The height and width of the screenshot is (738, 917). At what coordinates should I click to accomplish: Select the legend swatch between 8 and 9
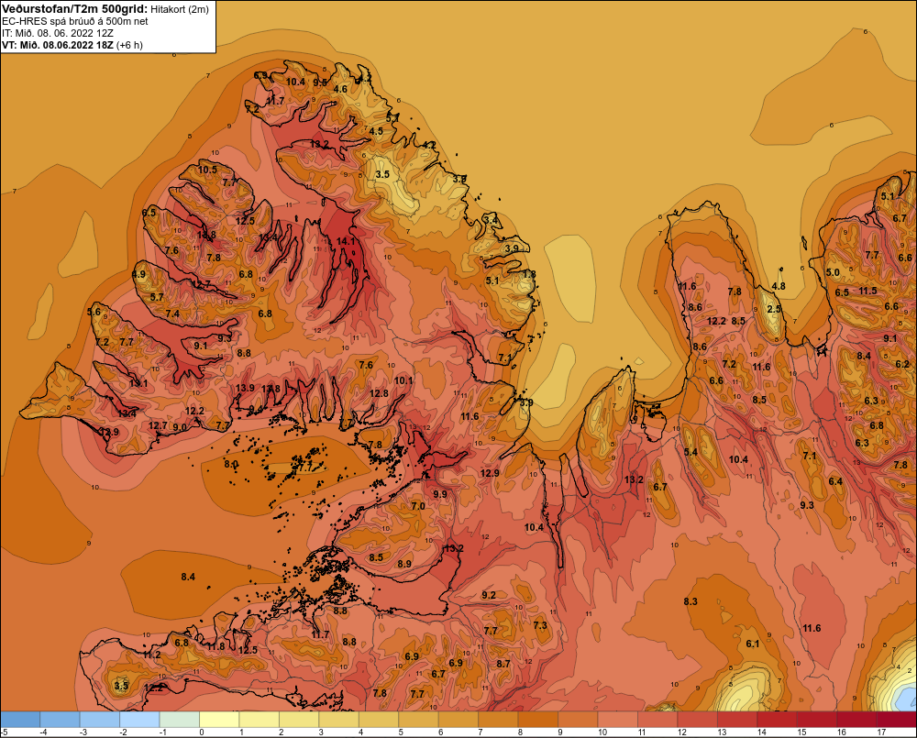538,719
